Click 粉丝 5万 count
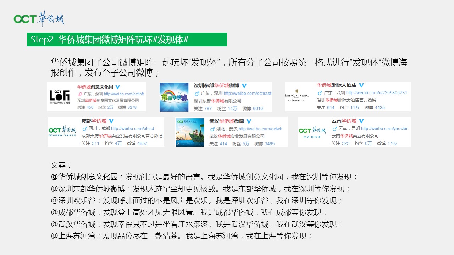The image size is (454, 255). [240, 144]
